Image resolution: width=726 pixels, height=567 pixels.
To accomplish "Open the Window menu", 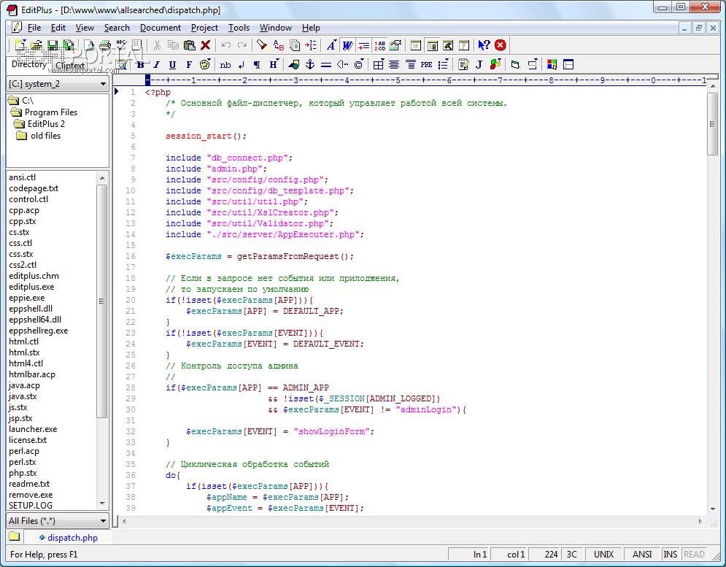I will point(276,28).
